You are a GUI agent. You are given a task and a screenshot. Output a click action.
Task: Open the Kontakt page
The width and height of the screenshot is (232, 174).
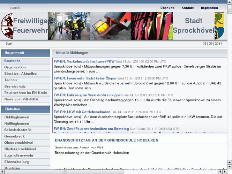click(x=187, y=8)
